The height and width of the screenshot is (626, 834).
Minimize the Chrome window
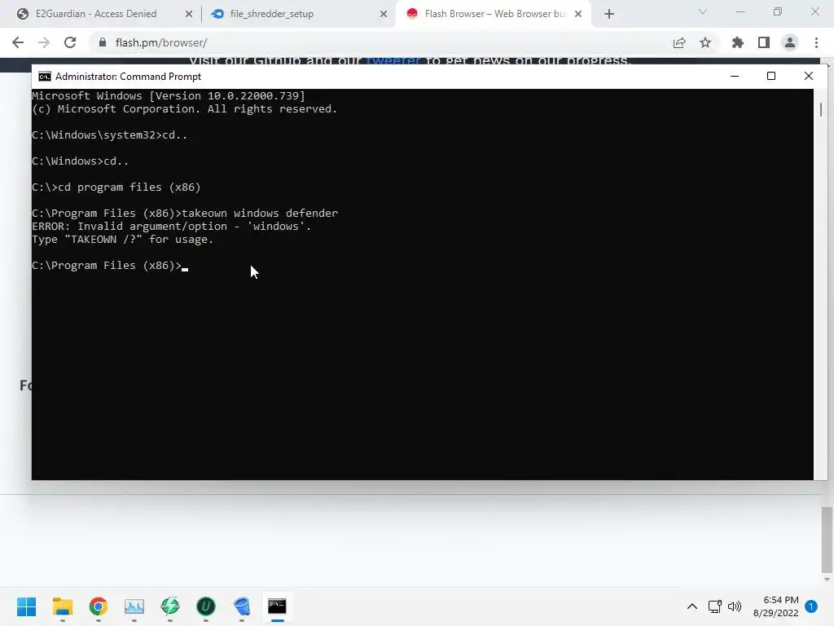pyautogui.click(x=740, y=11)
